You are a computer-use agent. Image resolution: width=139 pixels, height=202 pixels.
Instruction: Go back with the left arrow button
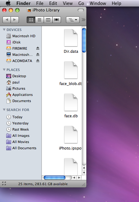(x=7, y=20)
